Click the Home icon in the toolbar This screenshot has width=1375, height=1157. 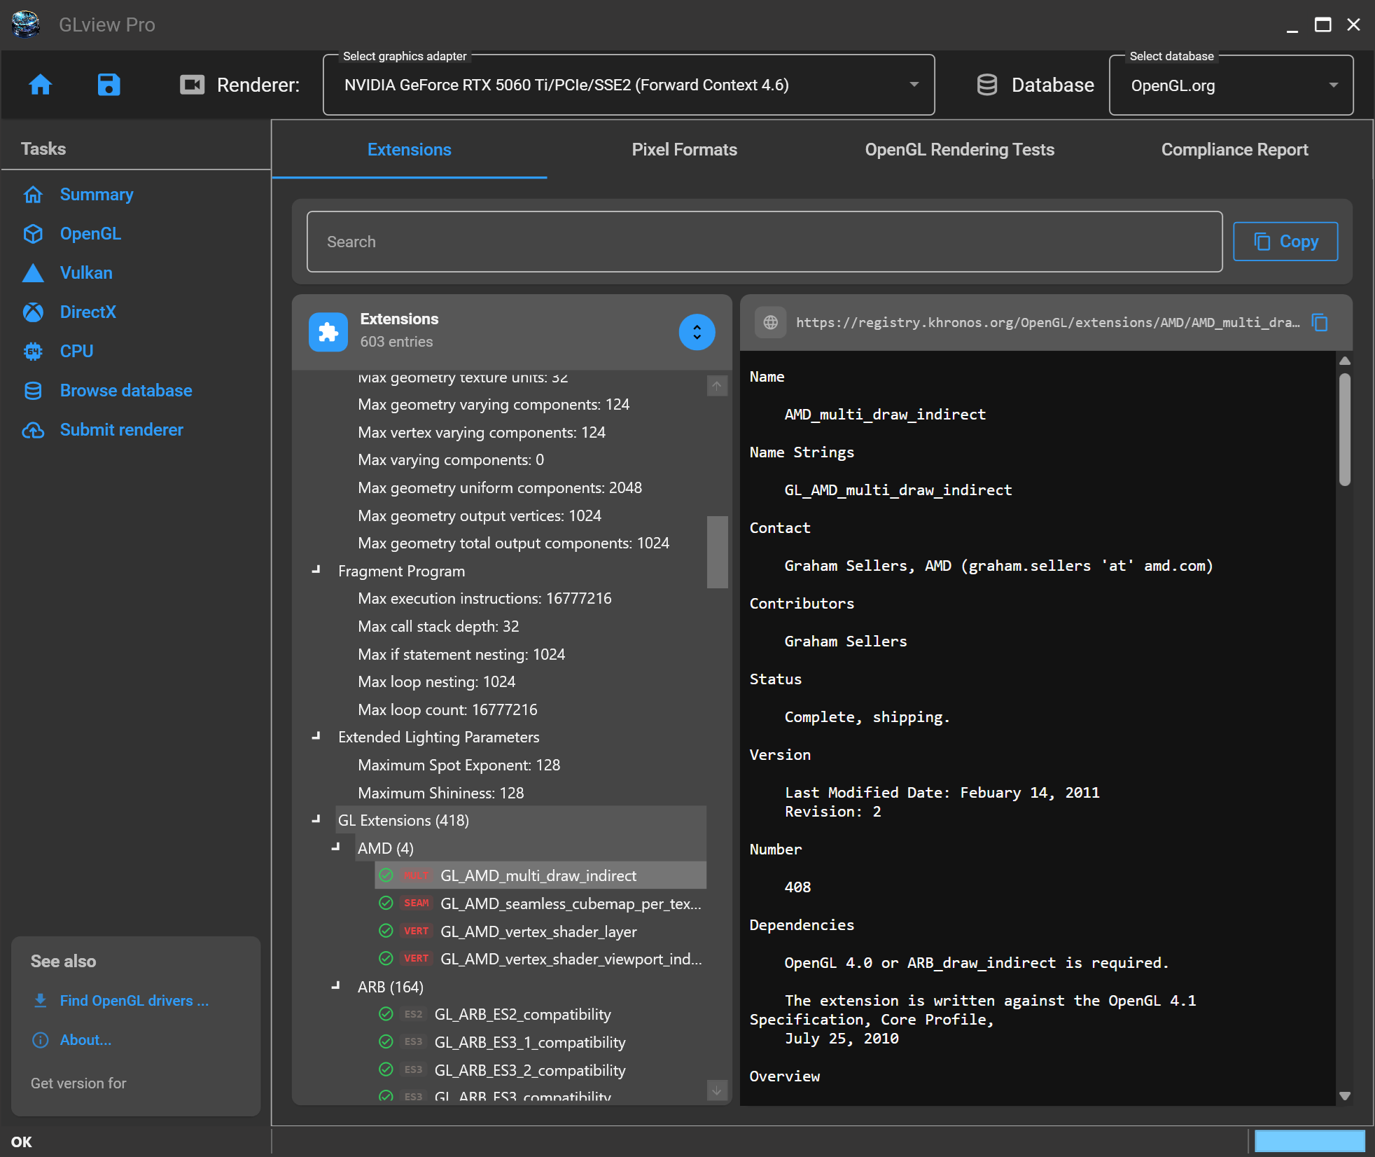(41, 85)
